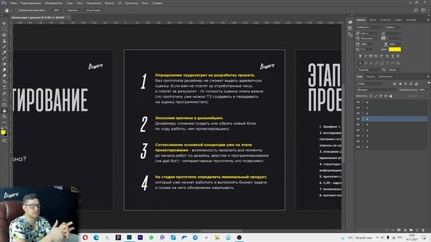Select the Move tool
This screenshot has width=431, height=242.
4,24
